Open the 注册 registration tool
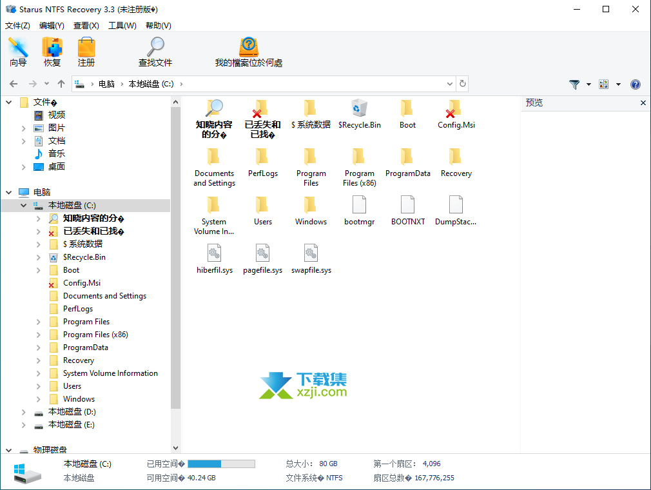 tap(86, 52)
